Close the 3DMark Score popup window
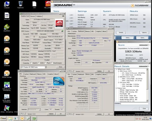The width and height of the screenshot is (152, 121). 149,42
